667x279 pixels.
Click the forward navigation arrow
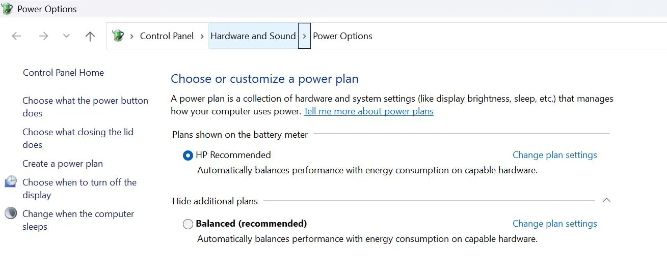point(43,36)
